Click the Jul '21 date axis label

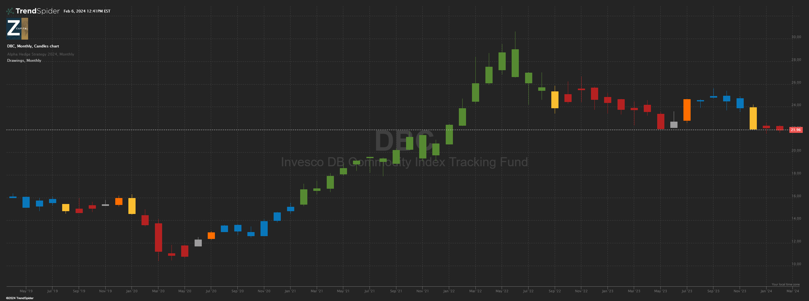(370, 291)
